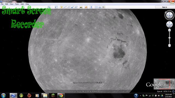175x98 pixels.
Task: Add a polygon from the toolbar
Action: [x=65, y=7]
